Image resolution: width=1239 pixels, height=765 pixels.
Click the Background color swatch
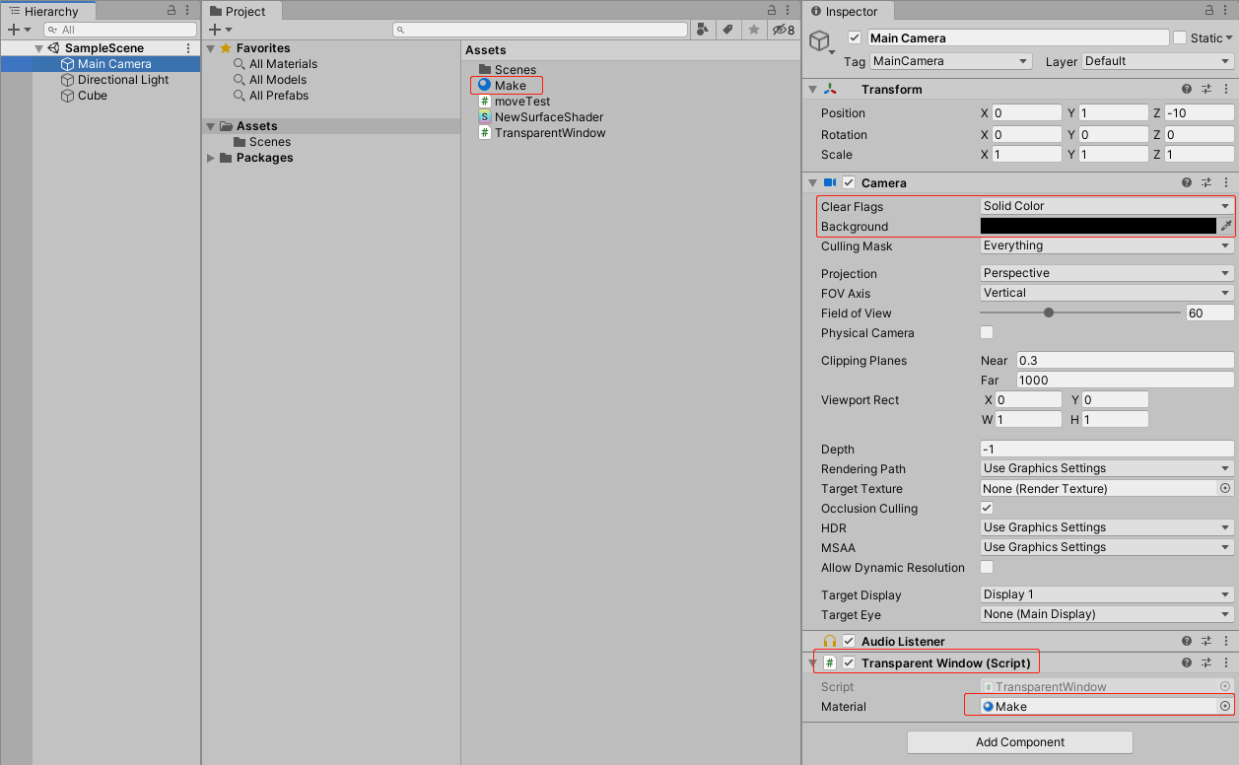pyautogui.click(x=1098, y=226)
